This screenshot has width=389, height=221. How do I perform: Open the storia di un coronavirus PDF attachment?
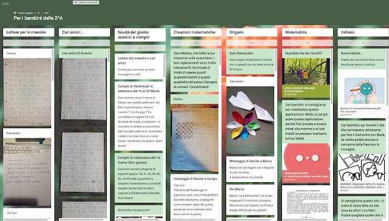(x=362, y=93)
